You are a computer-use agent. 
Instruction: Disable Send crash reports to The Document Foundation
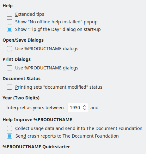point(9,136)
